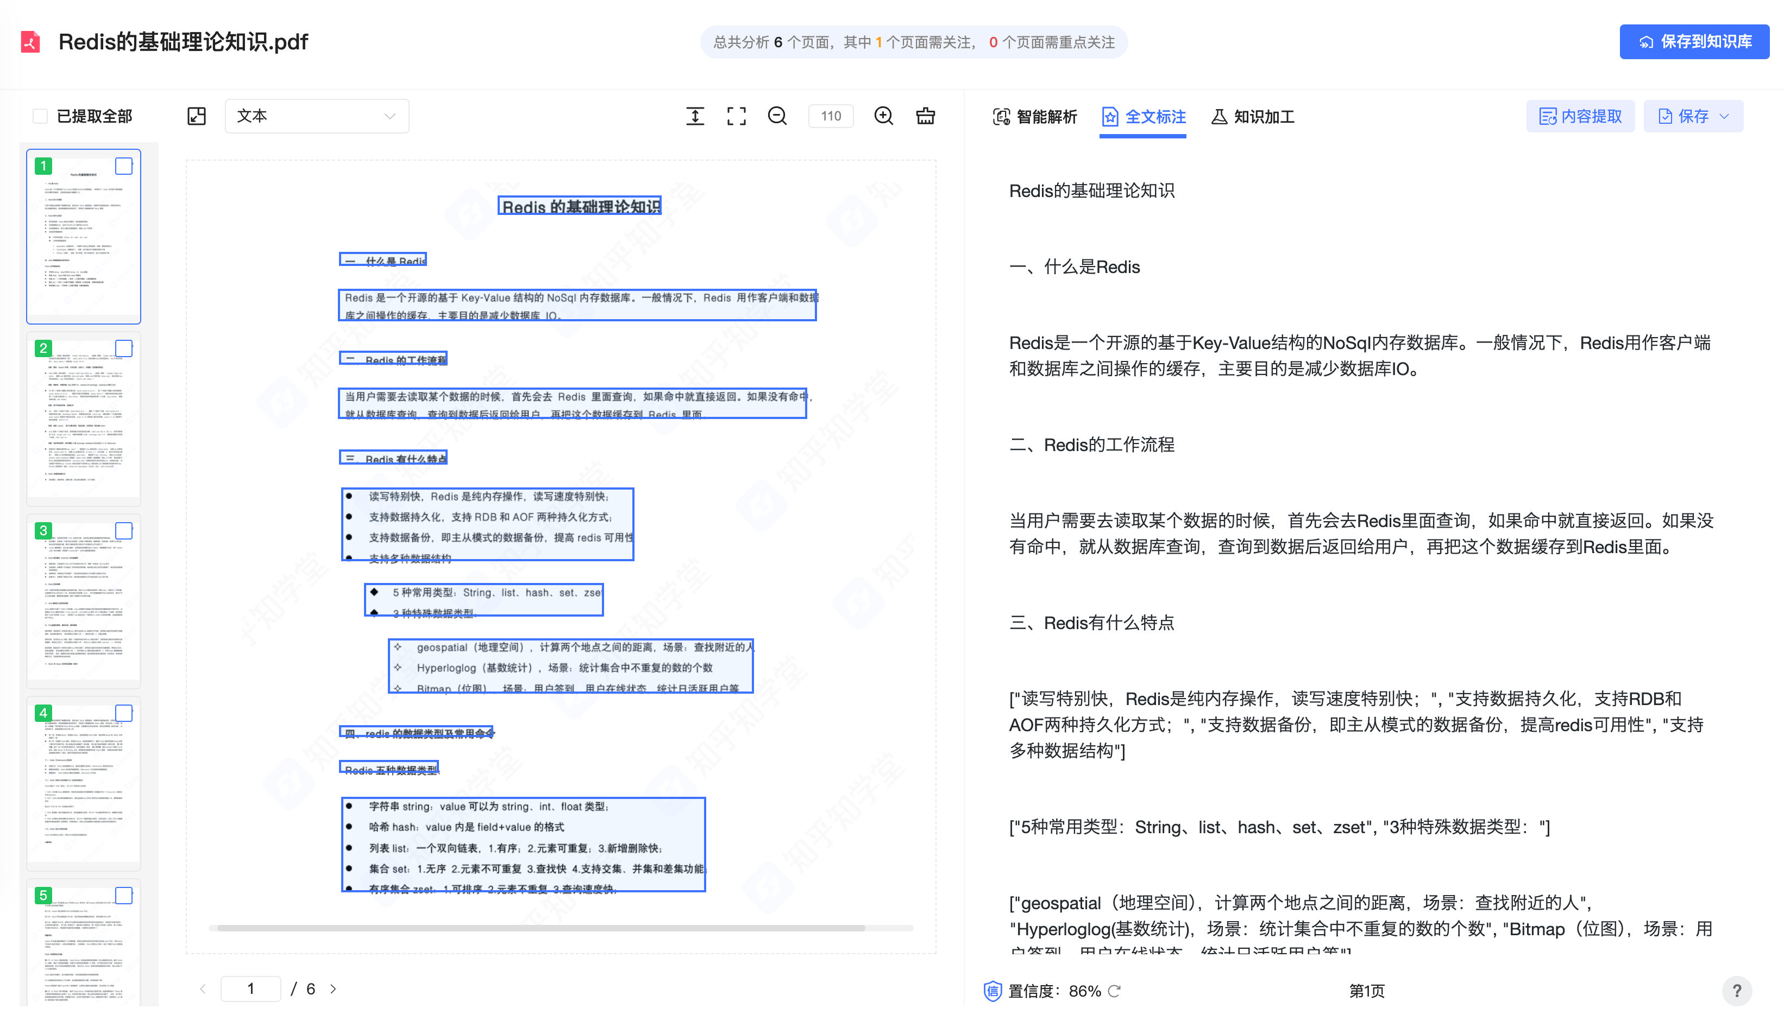Click the 内容提取 button
Viewport: 1784px width, 1015px height.
(x=1580, y=116)
